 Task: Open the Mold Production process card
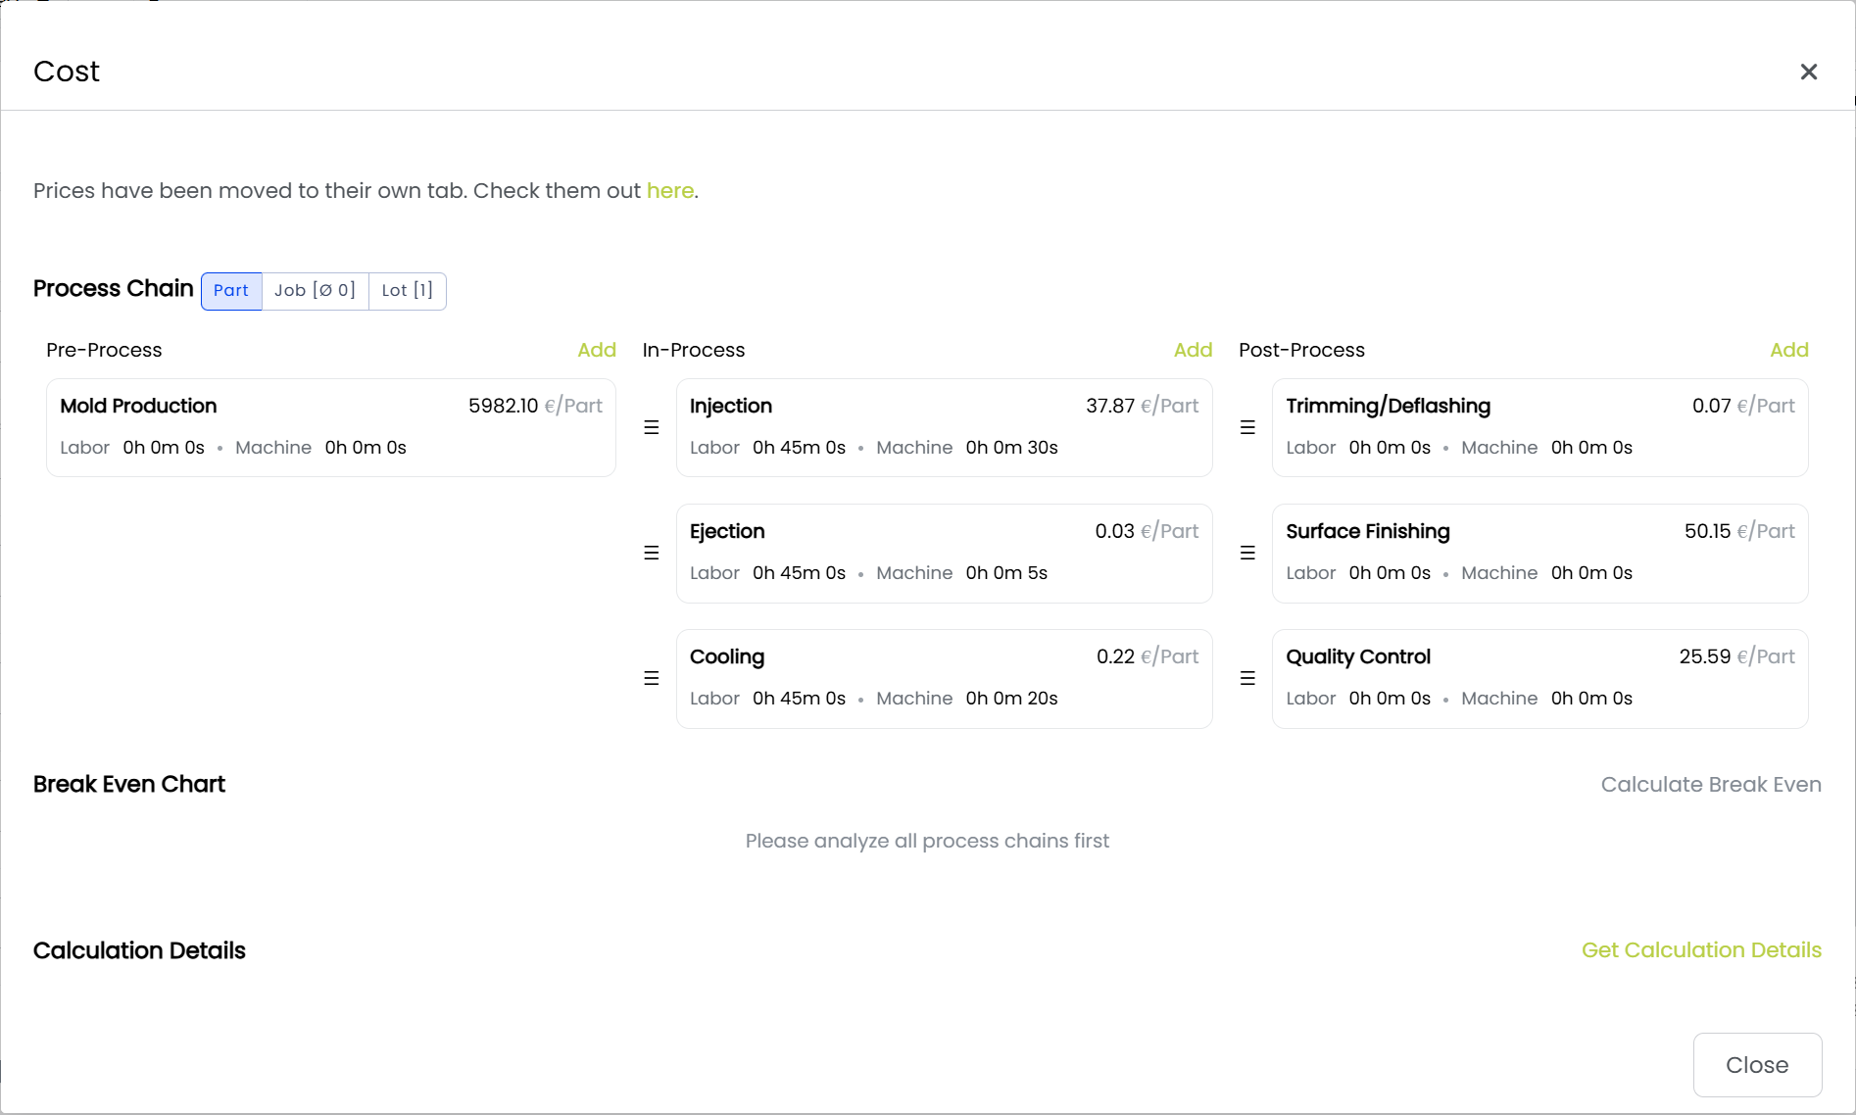[x=331, y=427]
